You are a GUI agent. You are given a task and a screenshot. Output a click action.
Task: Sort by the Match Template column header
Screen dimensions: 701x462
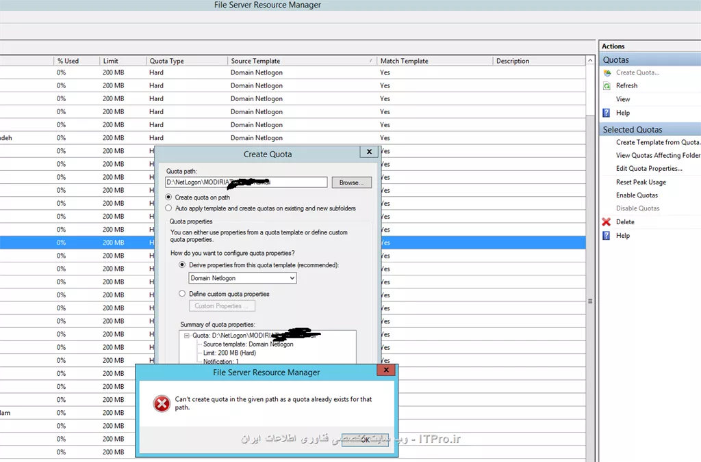point(435,61)
